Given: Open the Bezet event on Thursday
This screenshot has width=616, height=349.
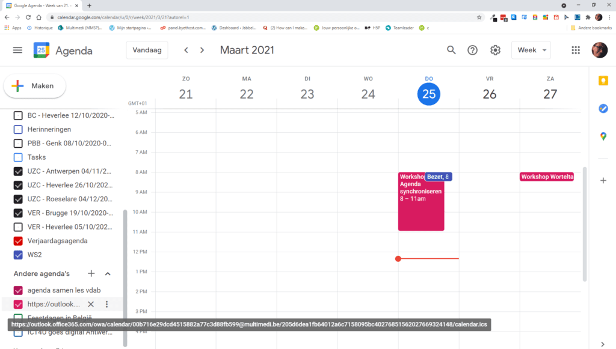Looking at the screenshot, I should click(x=439, y=177).
